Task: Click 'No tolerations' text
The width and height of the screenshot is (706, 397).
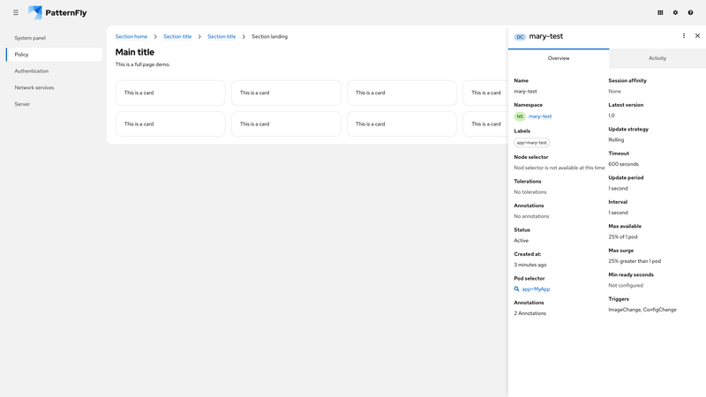Action: coord(530,191)
